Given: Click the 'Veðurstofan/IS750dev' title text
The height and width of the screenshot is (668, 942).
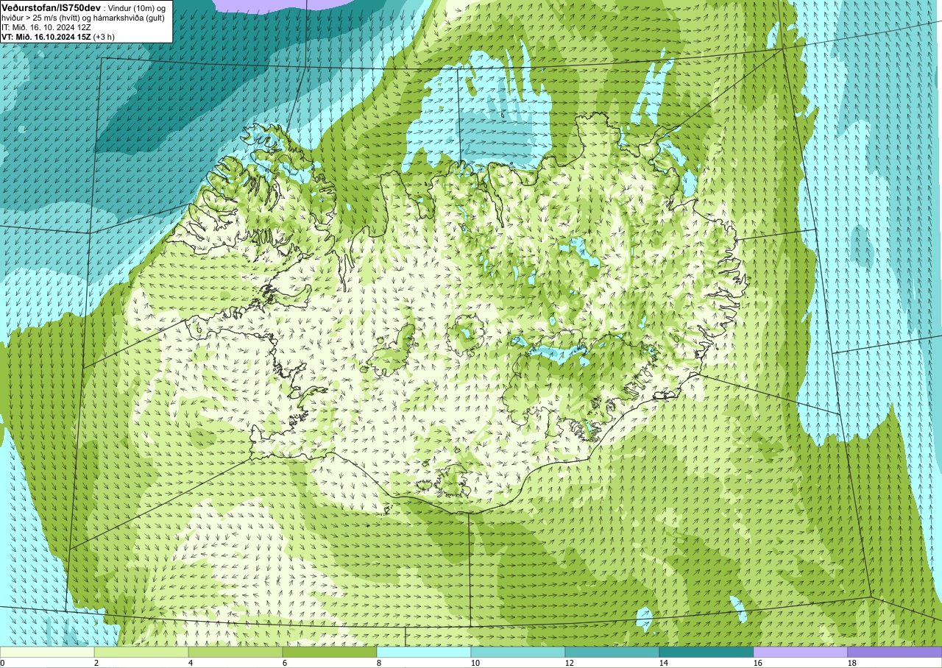Looking at the screenshot, I should (49, 7).
